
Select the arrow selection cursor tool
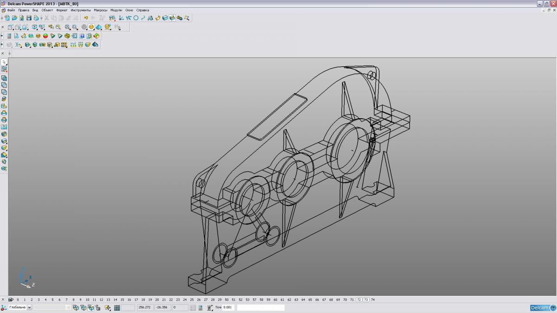coord(4,62)
